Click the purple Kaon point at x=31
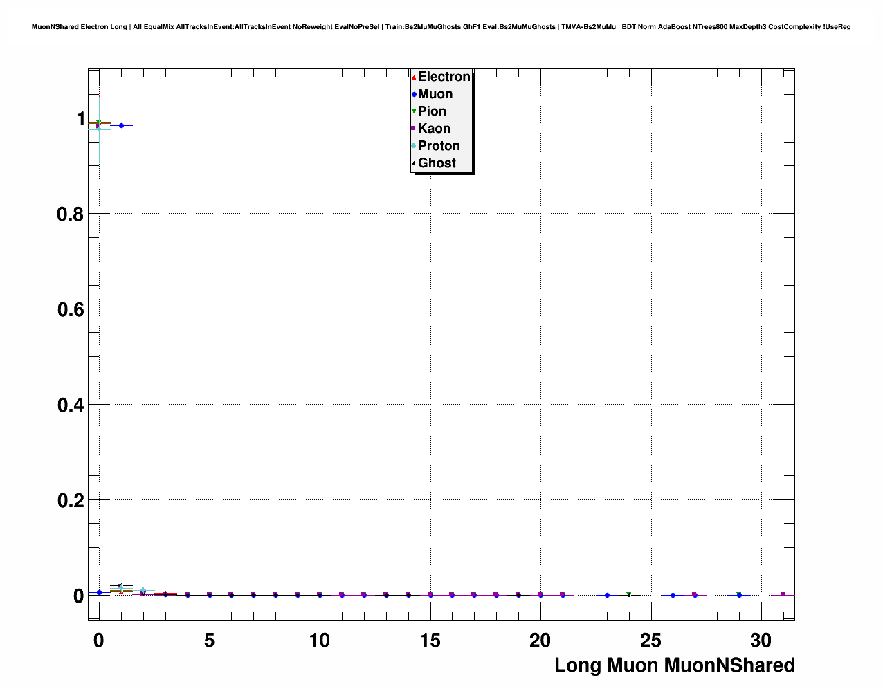Viewport: 883px width, 689px height. click(783, 594)
